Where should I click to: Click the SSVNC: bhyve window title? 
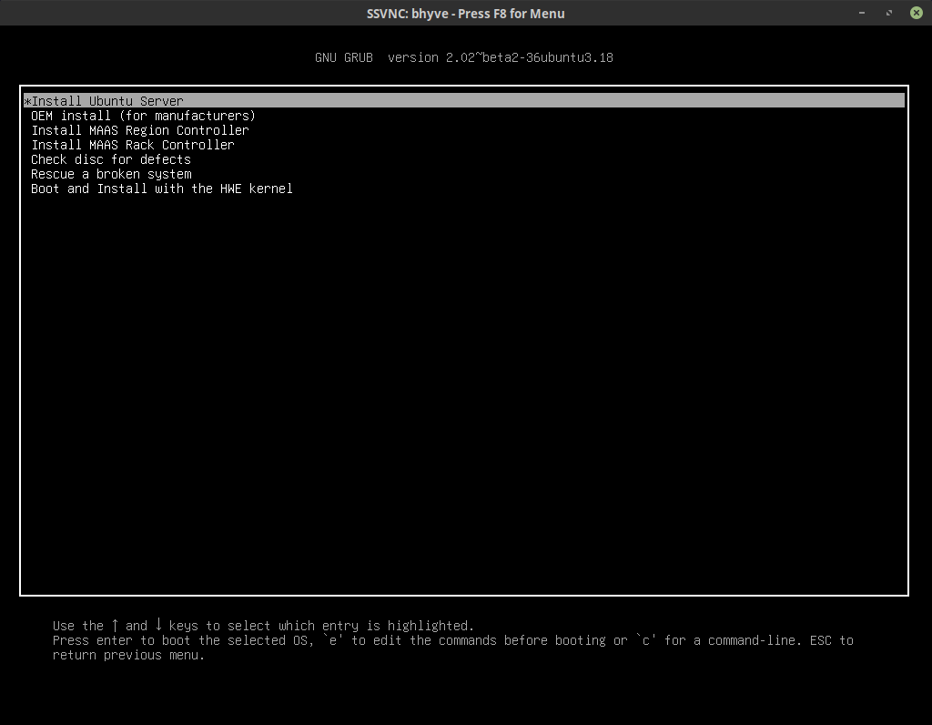(x=465, y=13)
